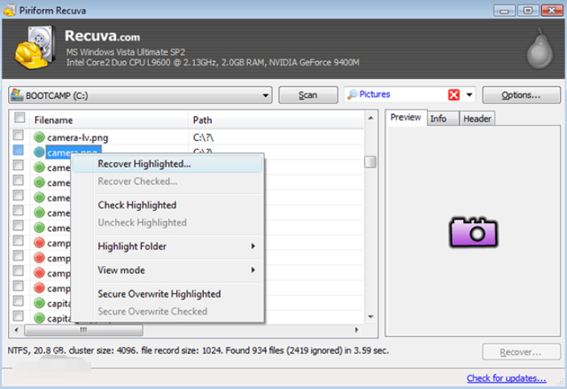Viewport: 567px width, 389px height.
Task: Select Secure Overwrite Highlighted
Action: coord(168,294)
